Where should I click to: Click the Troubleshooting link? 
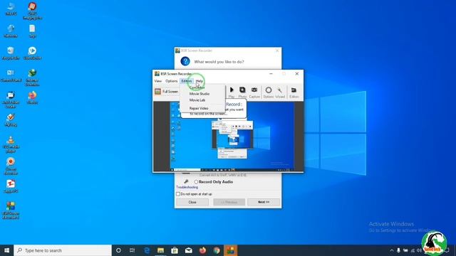pos(187,187)
